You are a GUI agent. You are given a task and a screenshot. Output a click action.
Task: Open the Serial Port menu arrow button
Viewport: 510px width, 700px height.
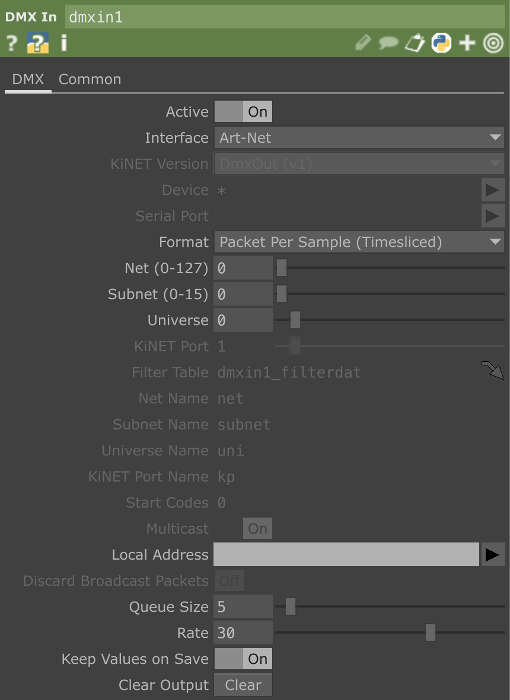pos(493,216)
